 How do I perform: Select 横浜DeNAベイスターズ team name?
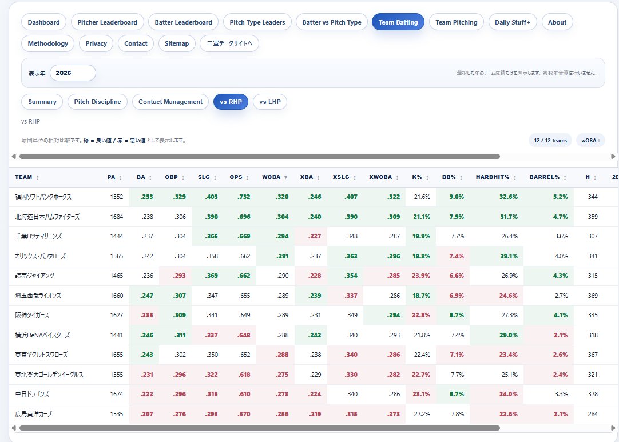coord(42,335)
